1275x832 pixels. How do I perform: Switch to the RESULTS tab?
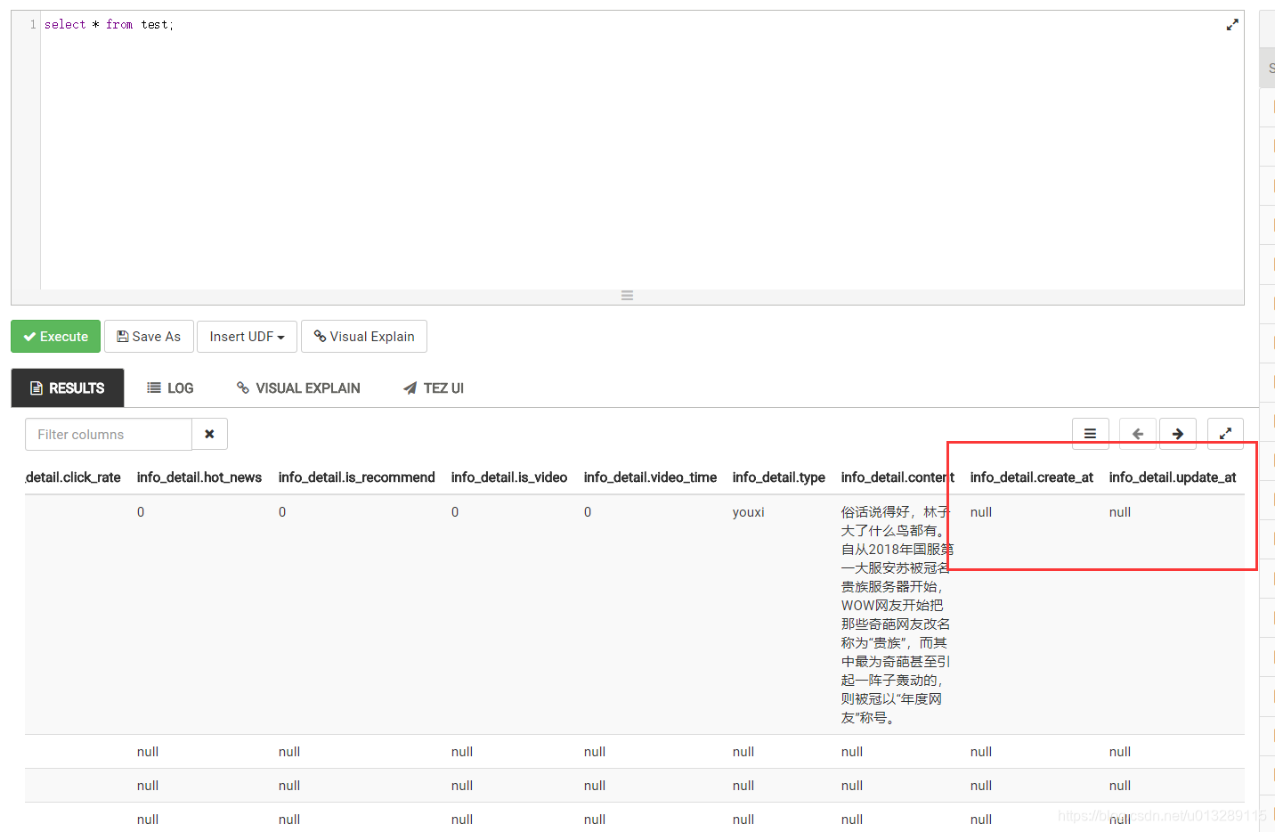tap(68, 388)
